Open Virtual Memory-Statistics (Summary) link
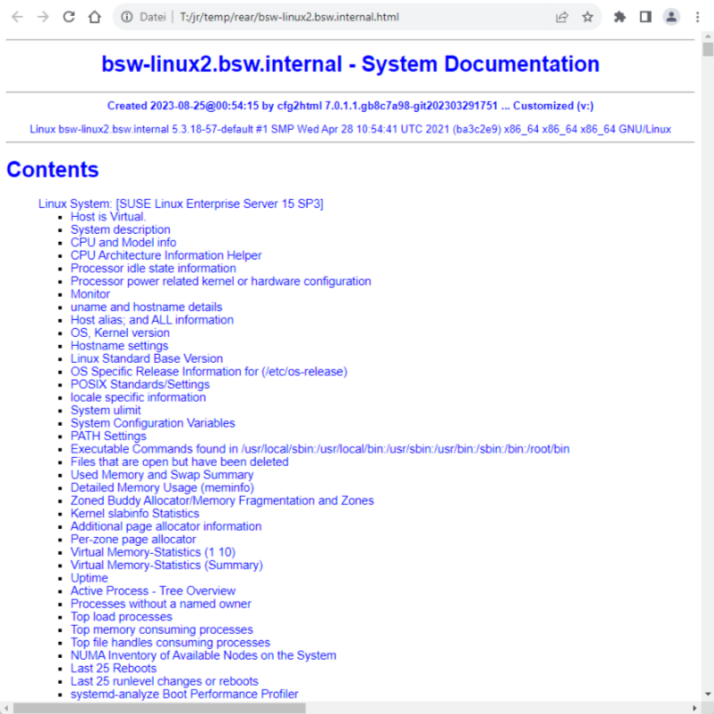 (x=166, y=566)
